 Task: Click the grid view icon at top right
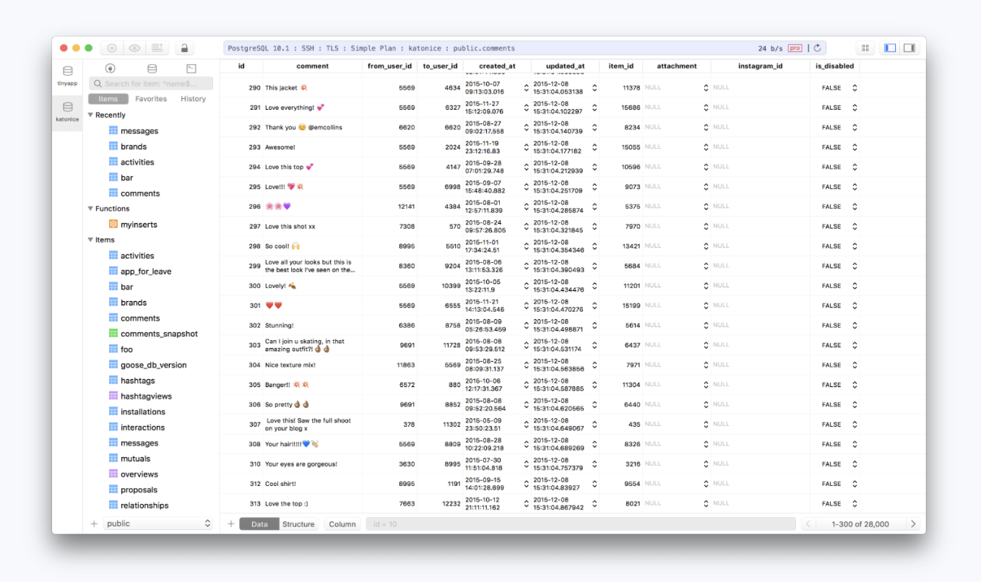(x=865, y=48)
